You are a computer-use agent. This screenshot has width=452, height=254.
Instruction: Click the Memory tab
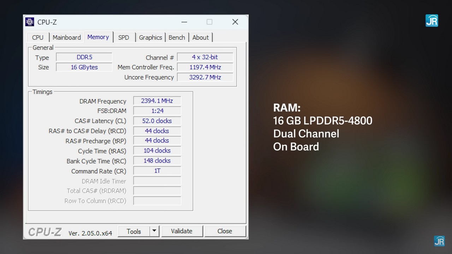pyautogui.click(x=98, y=37)
